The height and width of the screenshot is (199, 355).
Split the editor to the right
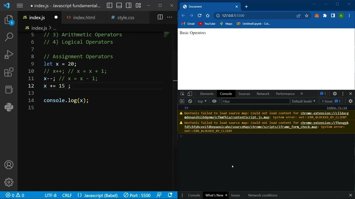[160, 17]
